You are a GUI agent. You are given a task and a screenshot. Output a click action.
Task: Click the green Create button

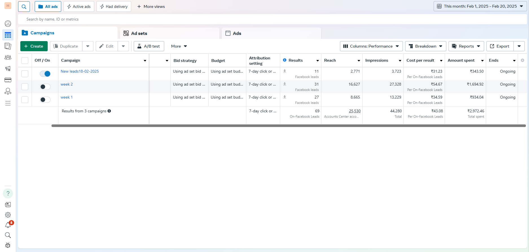coord(34,46)
